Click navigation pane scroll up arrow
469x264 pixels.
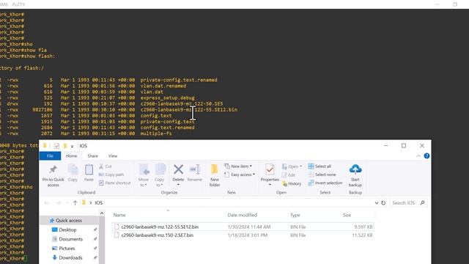[102, 213]
